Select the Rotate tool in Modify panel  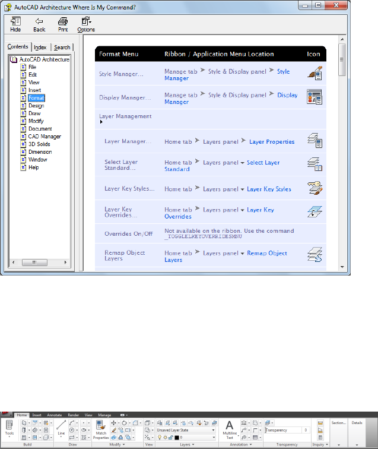124,423
